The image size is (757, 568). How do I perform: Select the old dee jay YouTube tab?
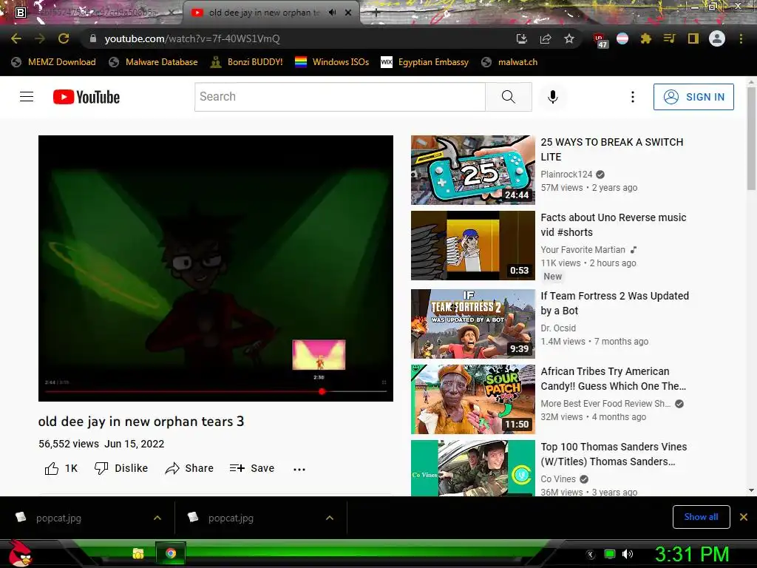pos(263,13)
